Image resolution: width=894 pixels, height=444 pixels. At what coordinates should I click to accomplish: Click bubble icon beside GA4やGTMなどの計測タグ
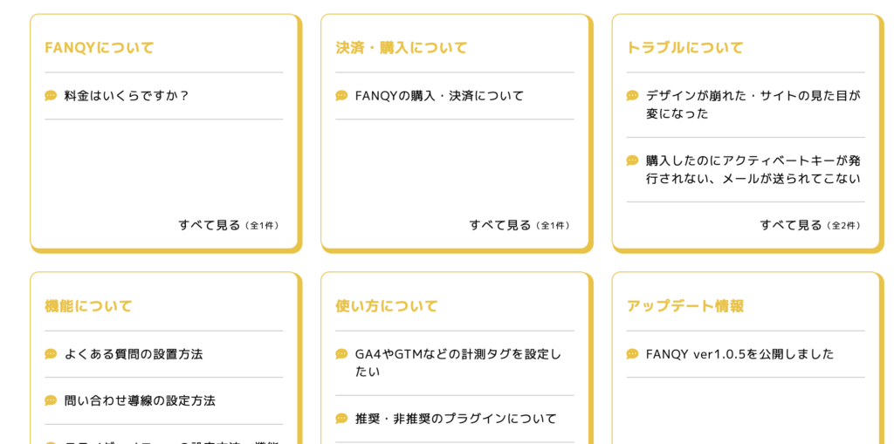point(341,354)
